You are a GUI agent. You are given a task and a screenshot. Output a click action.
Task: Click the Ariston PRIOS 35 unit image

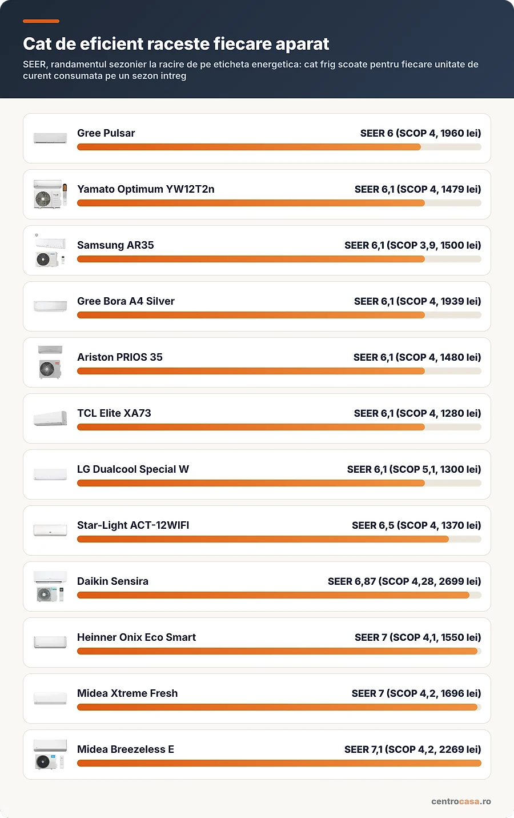pyautogui.click(x=50, y=362)
